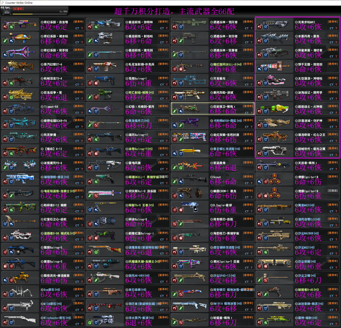
Task: Click blue sparkle icon on 饼干王国·甜筒剑
Action: (x=260, y=69)
